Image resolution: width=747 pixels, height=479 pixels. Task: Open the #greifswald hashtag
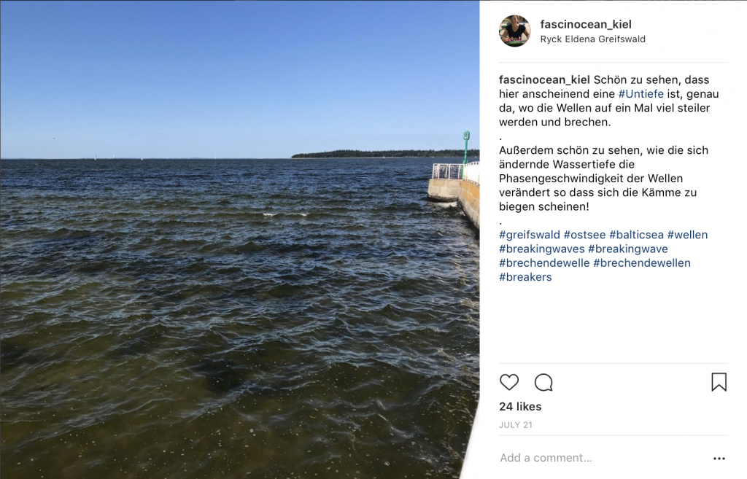[530, 235]
